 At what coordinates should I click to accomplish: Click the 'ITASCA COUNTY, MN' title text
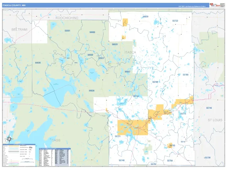(14, 5)
